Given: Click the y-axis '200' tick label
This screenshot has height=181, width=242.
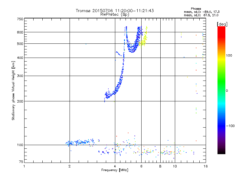Looking at the screenshot, I should tap(20, 101).
